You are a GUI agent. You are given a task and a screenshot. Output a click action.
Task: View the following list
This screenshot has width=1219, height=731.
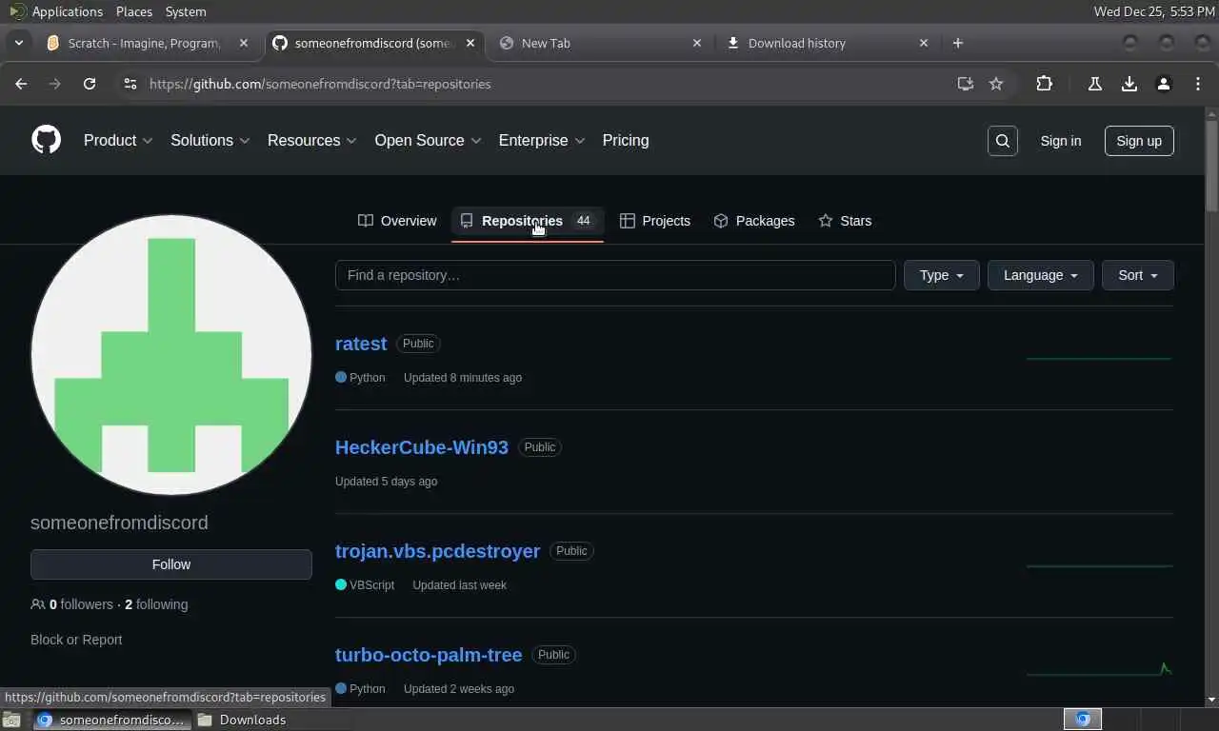tap(156, 604)
